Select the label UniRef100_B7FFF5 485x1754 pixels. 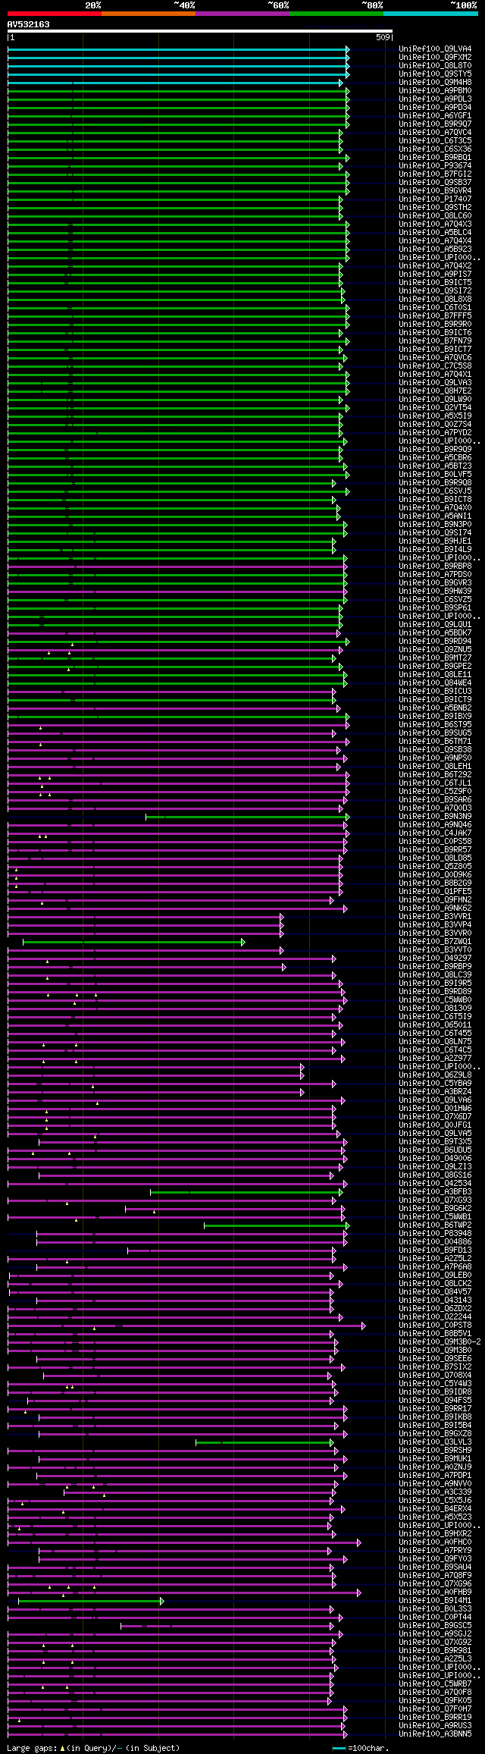[x=435, y=316]
